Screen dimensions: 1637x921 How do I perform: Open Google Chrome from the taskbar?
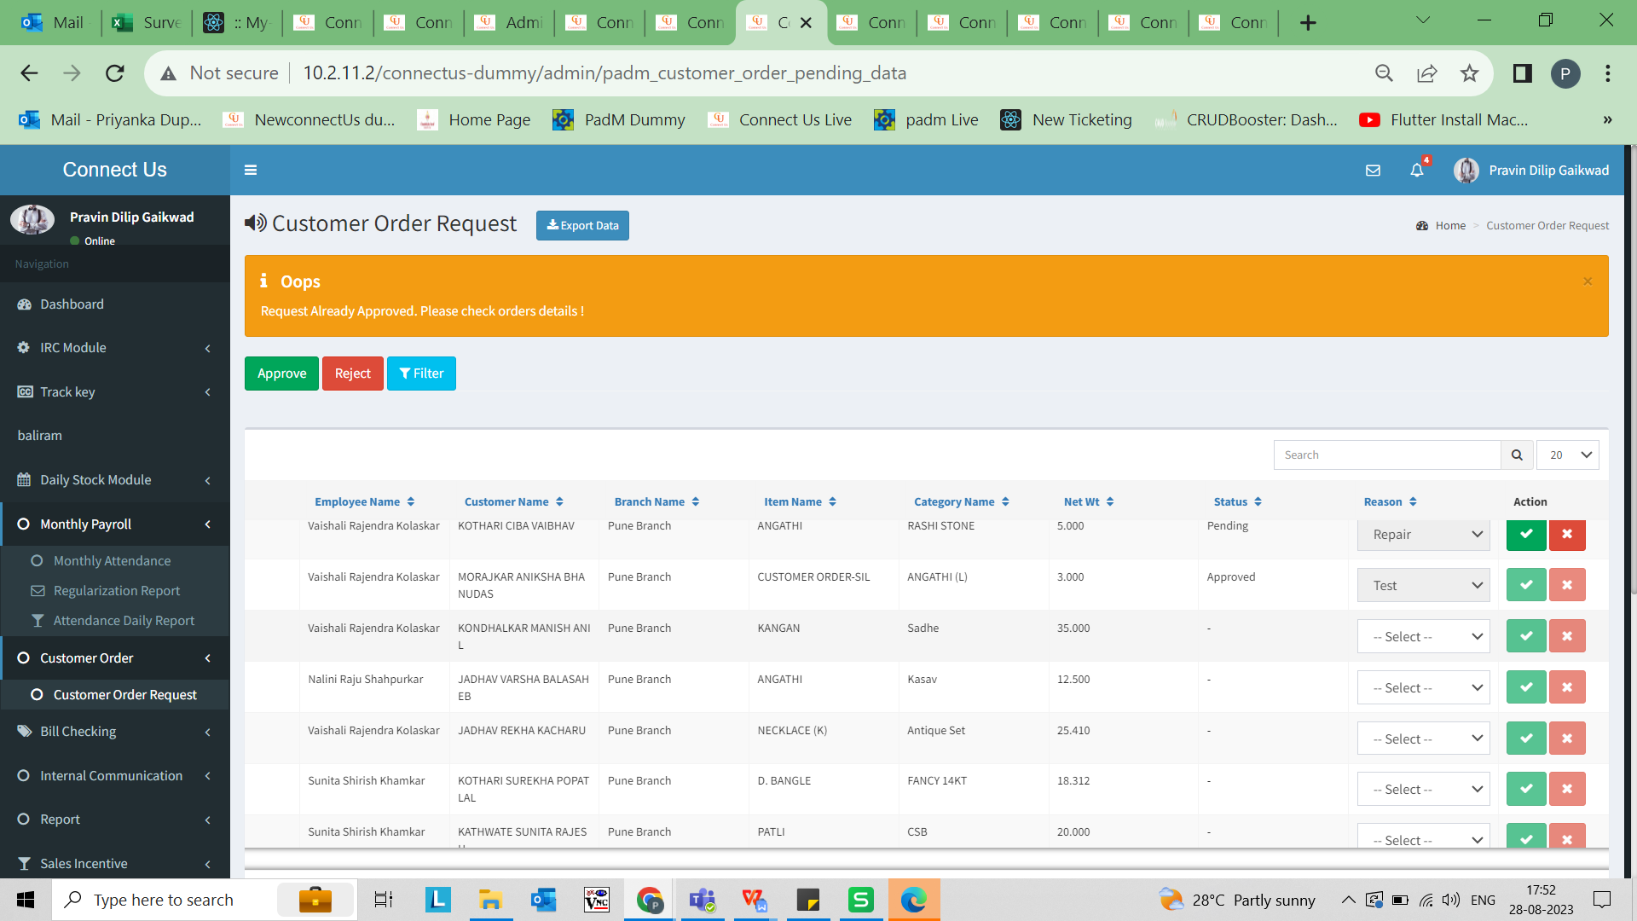coord(650,900)
